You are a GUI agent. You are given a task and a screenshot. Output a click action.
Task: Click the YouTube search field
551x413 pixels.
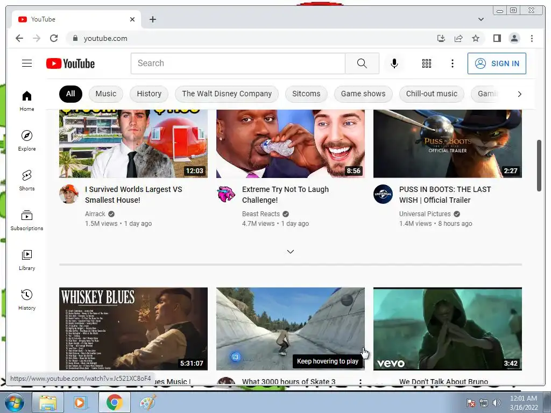coord(238,63)
